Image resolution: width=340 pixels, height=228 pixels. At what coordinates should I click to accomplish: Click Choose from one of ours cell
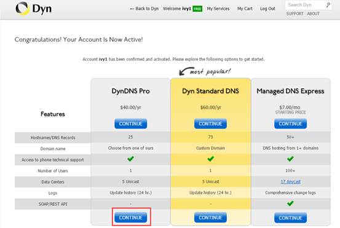click(130, 148)
